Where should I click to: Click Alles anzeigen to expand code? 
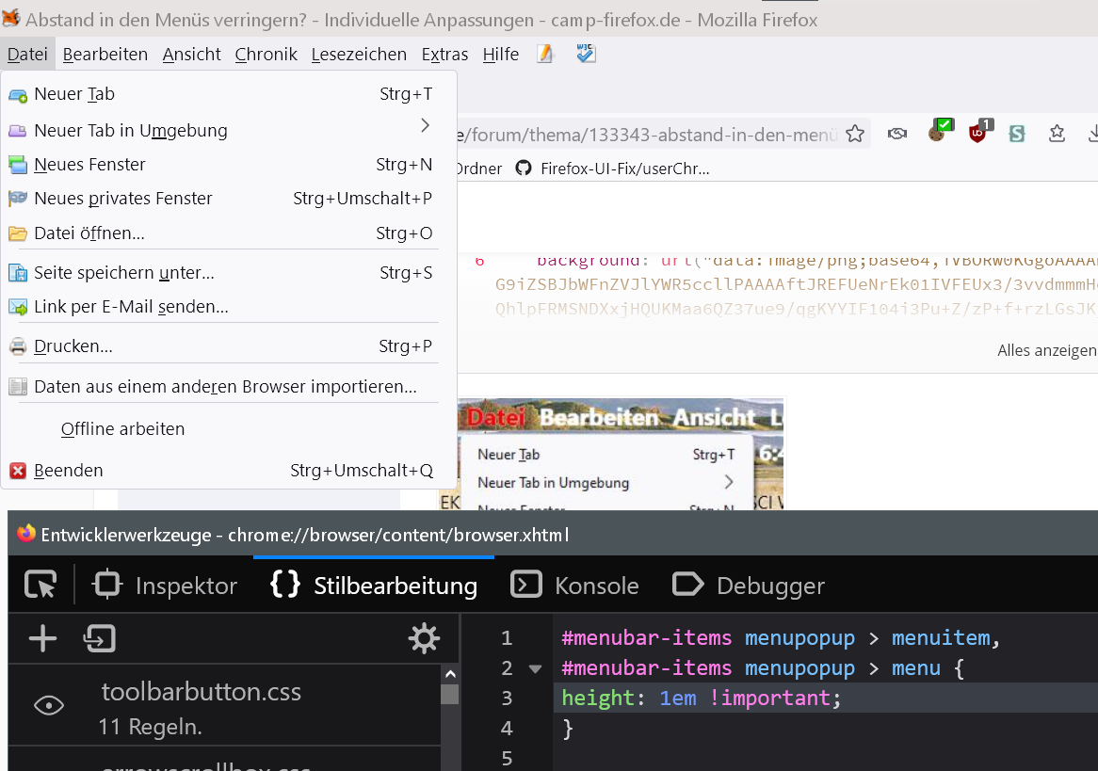click(1046, 350)
